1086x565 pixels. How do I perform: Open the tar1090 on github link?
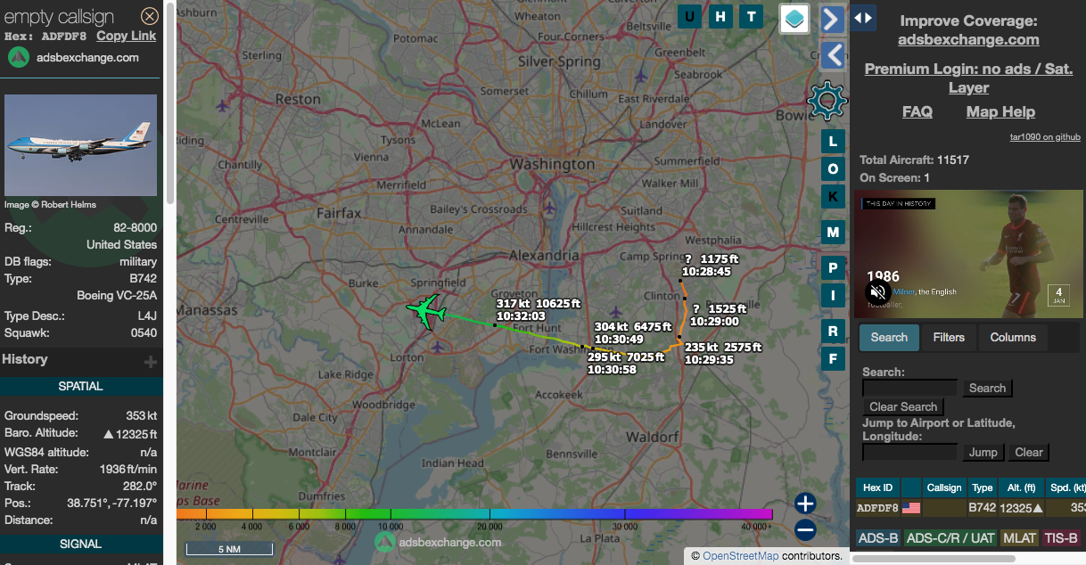[x=1045, y=137]
